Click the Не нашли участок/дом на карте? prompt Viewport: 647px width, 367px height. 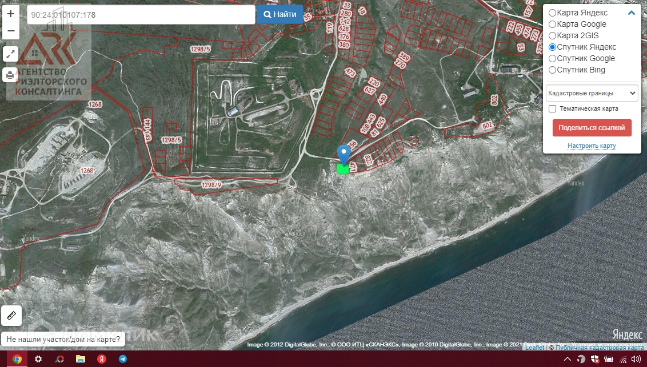[x=63, y=340]
